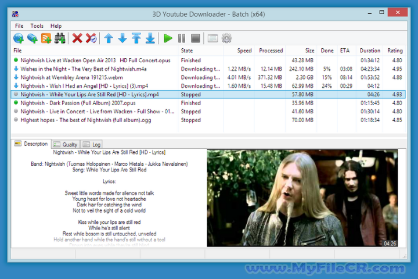
Task: Switch to the Description tab
Action: [31, 144]
